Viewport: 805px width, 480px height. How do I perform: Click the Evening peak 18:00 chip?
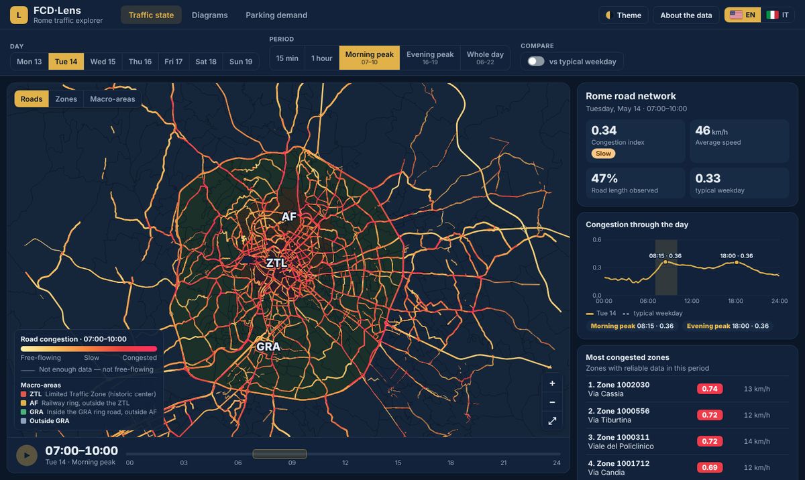tap(728, 326)
